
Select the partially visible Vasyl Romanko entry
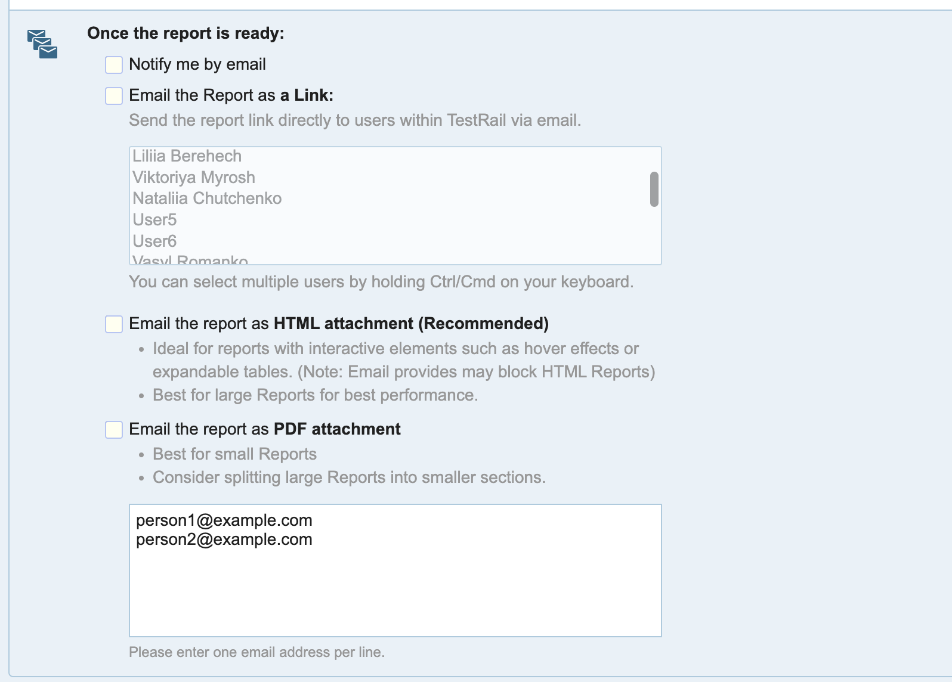(190, 261)
